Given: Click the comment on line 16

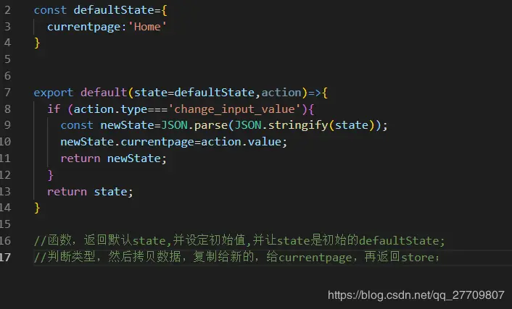Looking at the screenshot, I should coord(239,240).
